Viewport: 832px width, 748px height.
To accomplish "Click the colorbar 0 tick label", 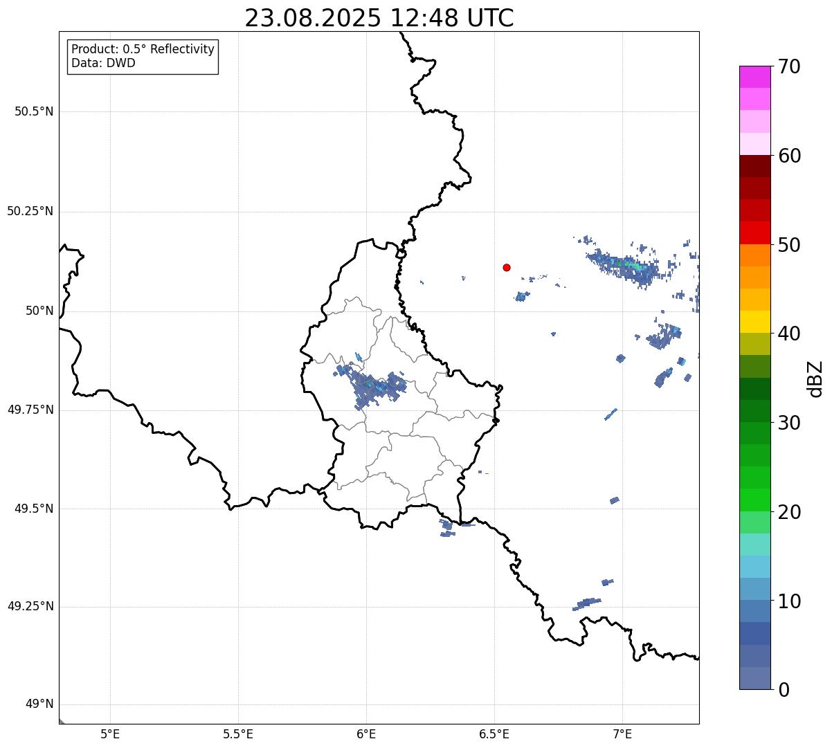I will [x=783, y=690].
